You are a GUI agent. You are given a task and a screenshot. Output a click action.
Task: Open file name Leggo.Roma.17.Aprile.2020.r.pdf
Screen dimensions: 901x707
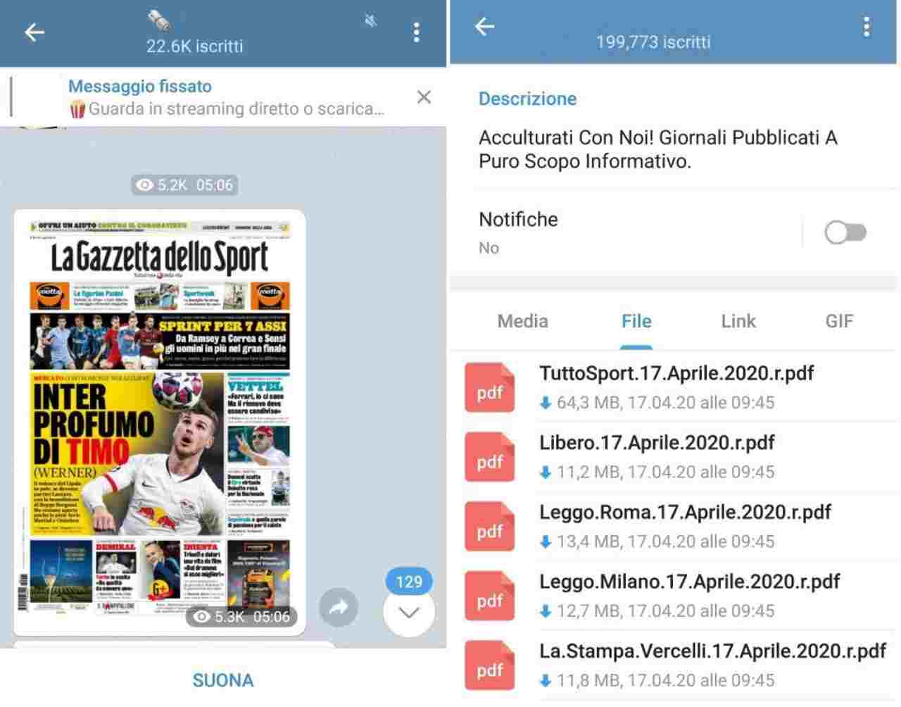tap(686, 512)
